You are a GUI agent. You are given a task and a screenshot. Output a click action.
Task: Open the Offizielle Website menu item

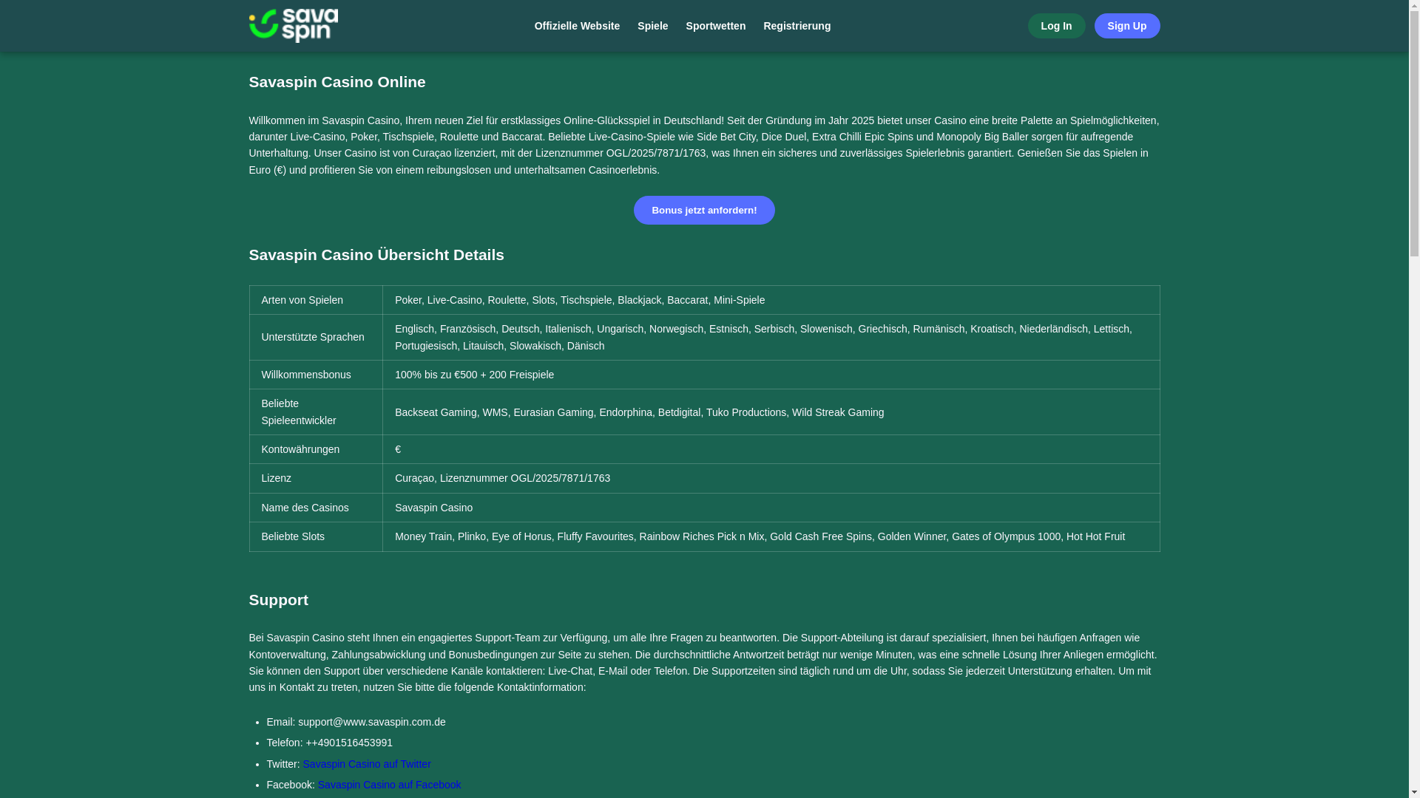tap(577, 26)
